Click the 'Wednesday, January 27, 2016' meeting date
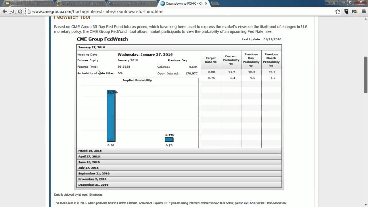 point(145,54)
